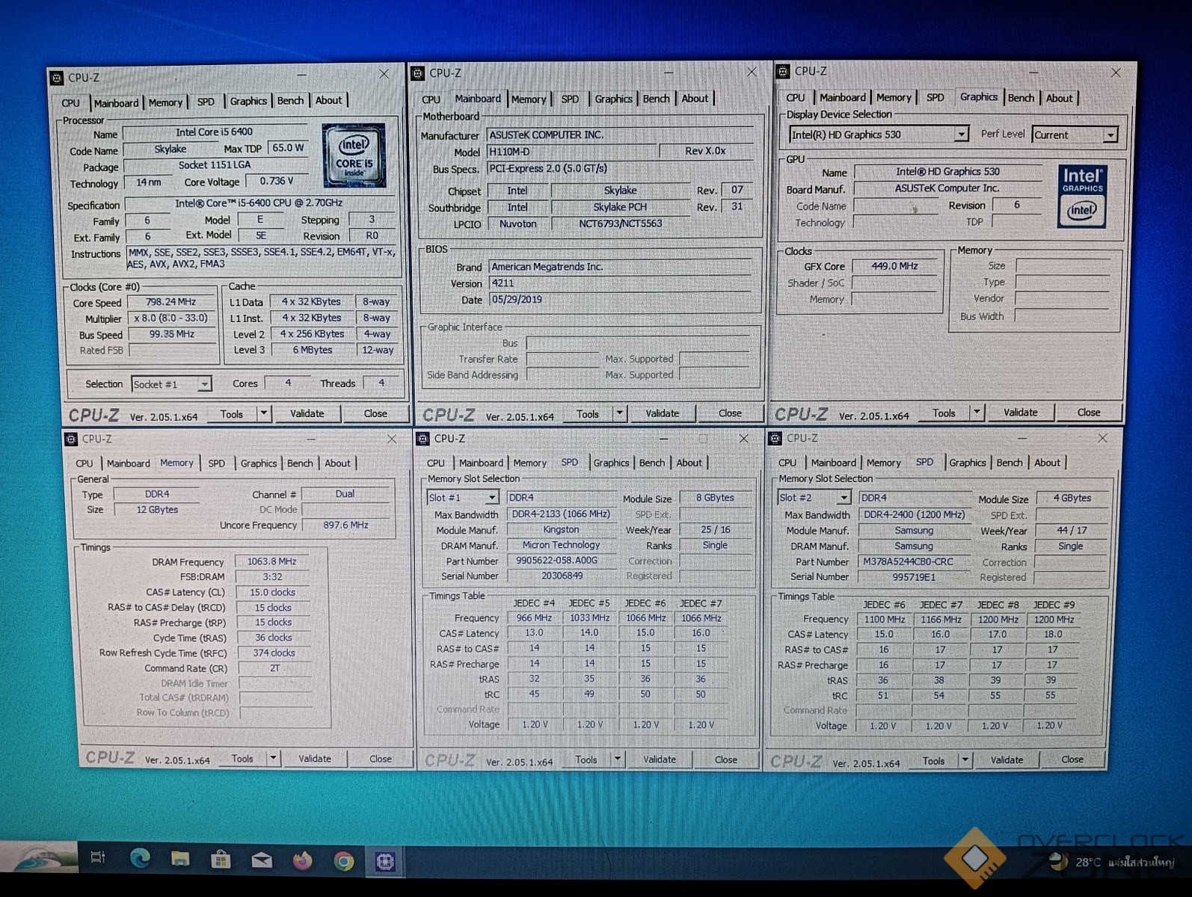The width and height of the screenshot is (1192, 897).
Task: Launch Microsoft Edge from the taskbar
Action: tap(140, 858)
